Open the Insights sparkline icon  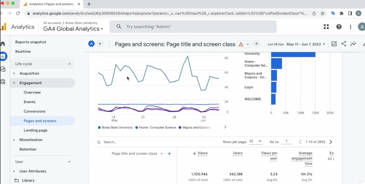[x=353, y=44]
